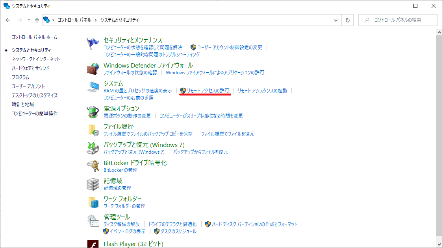Viewport: 443px width, 248px height.
Task: Click the magnifier icon in the search box
Action: [x=367, y=20]
